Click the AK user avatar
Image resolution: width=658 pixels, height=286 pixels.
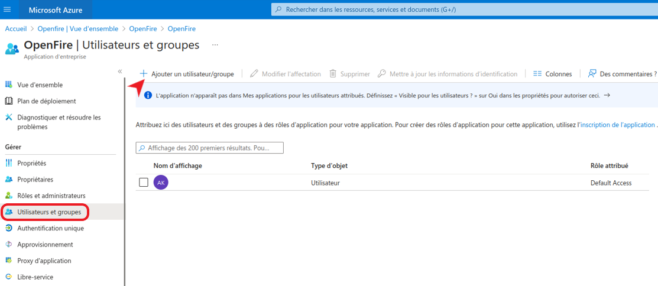click(161, 183)
